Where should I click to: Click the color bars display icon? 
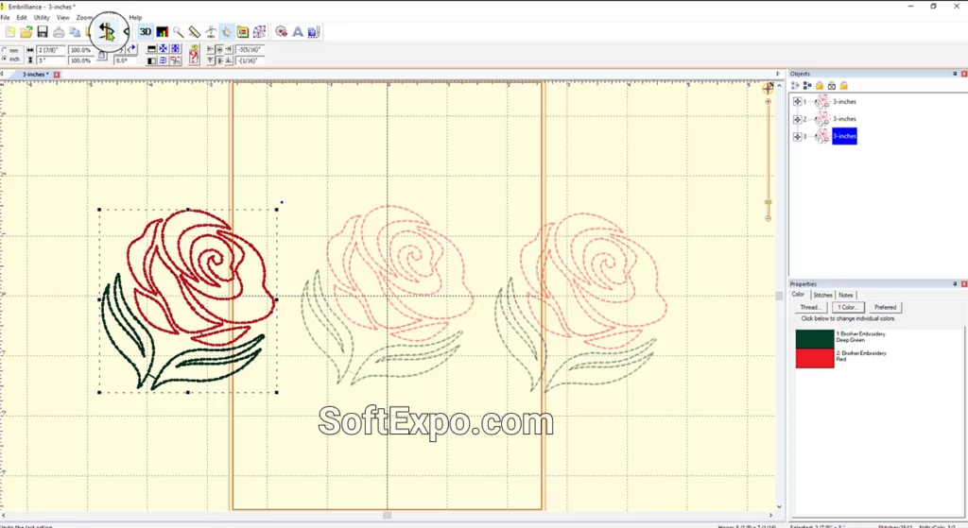162,32
